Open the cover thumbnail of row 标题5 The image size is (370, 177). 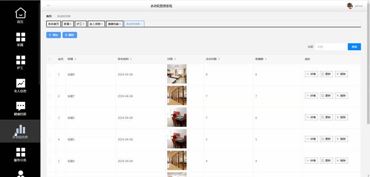tap(177, 139)
